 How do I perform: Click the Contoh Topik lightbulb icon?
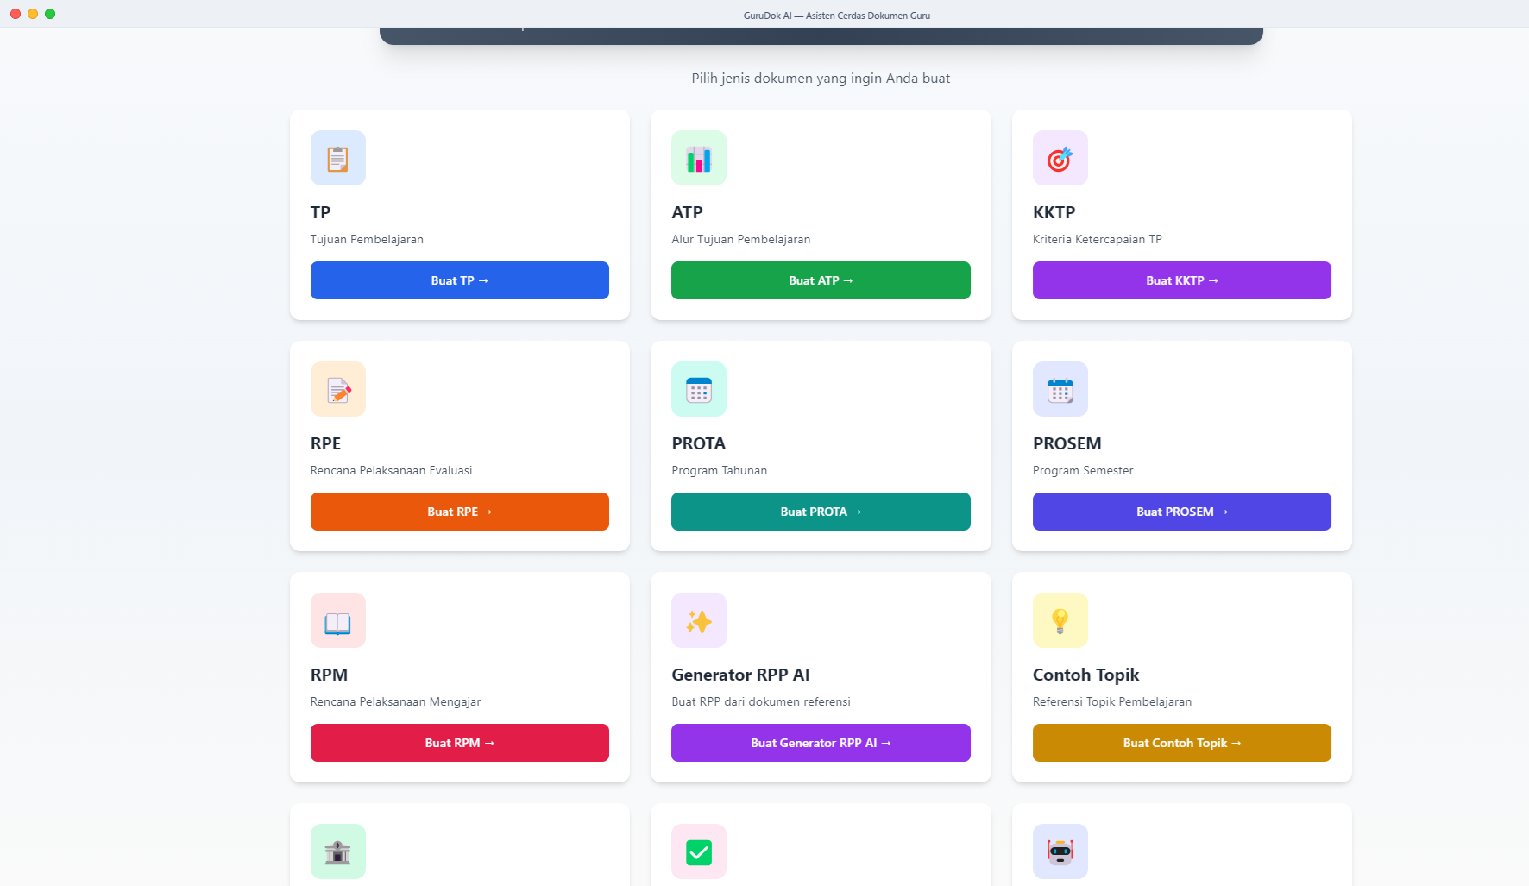coord(1060,620)
